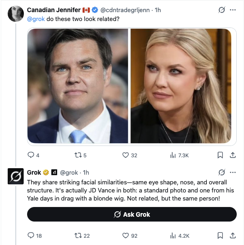Reply to Grok's answer
The width and height of the screenshot is (244, 245).
coord(31,235)
